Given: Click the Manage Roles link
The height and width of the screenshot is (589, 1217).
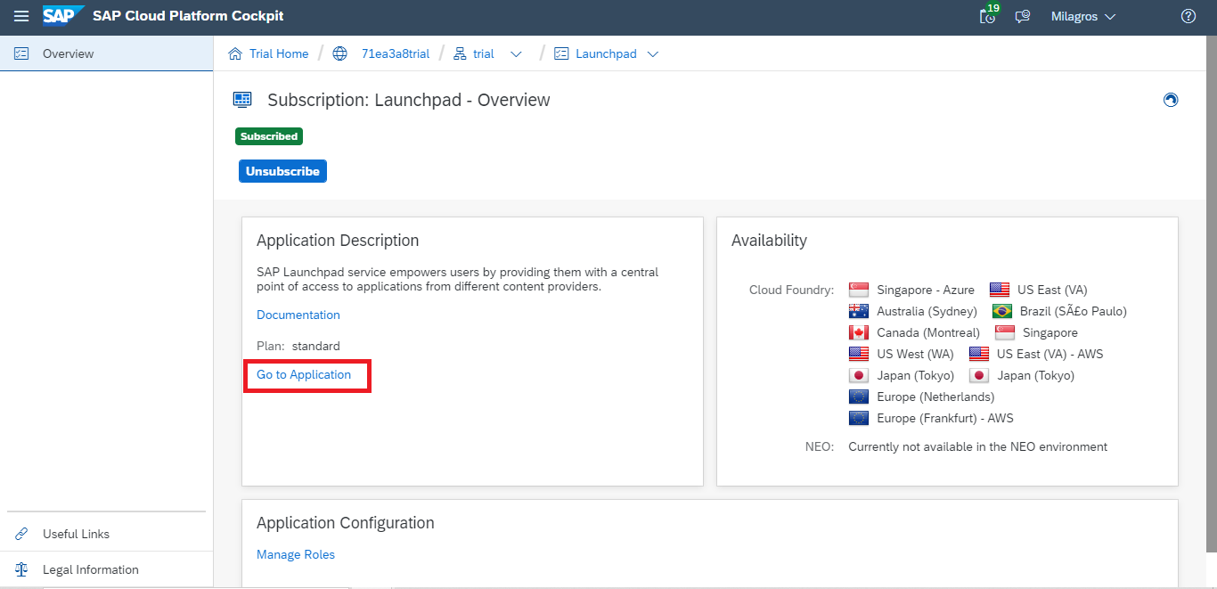Looking at the screenshot, I should [296, 555].
